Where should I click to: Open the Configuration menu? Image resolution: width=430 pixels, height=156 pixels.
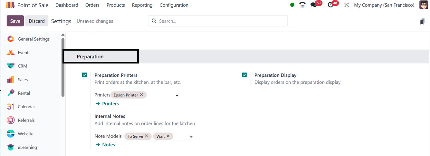click(x=174, y=5)
